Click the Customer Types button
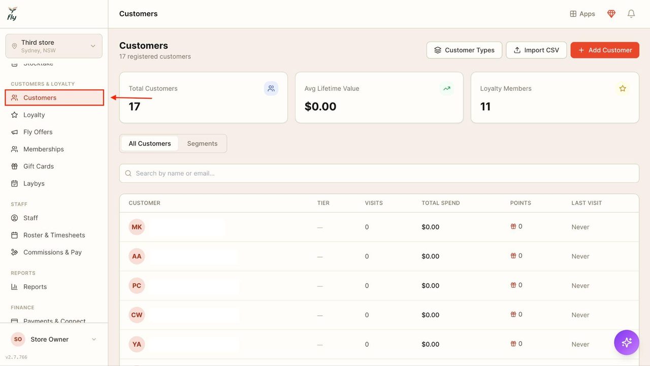This screenshot has height=366, width=650. coord(464,50)
